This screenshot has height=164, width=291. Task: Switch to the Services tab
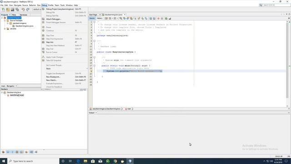tap(23, 15)
